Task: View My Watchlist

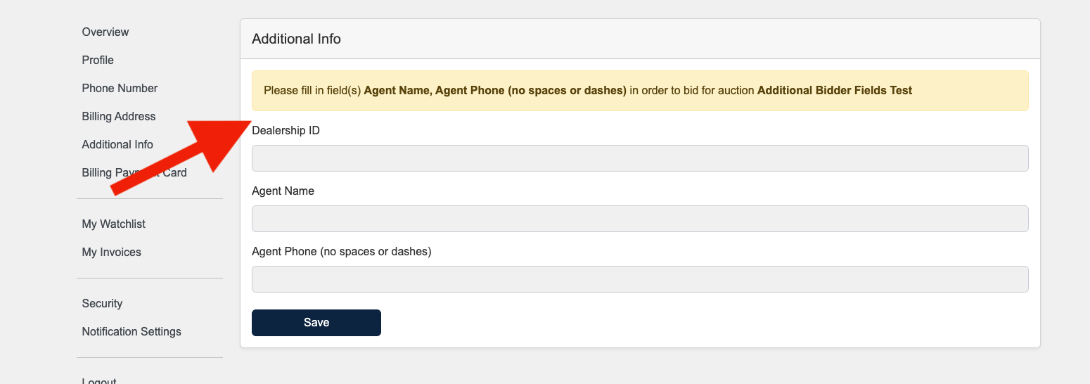Action: pos(114,224)
